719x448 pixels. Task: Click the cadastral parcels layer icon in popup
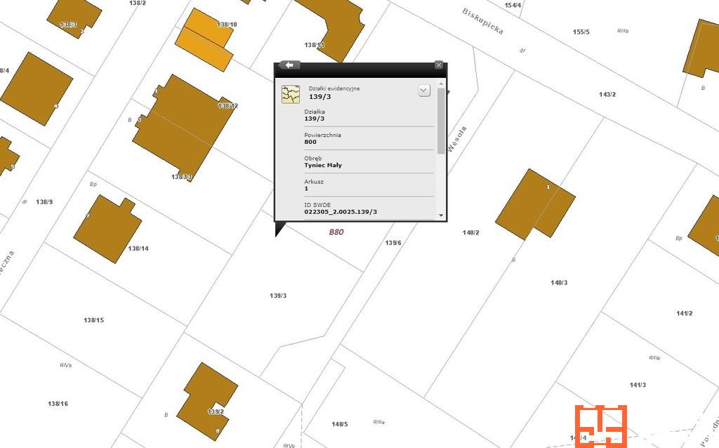291,94
